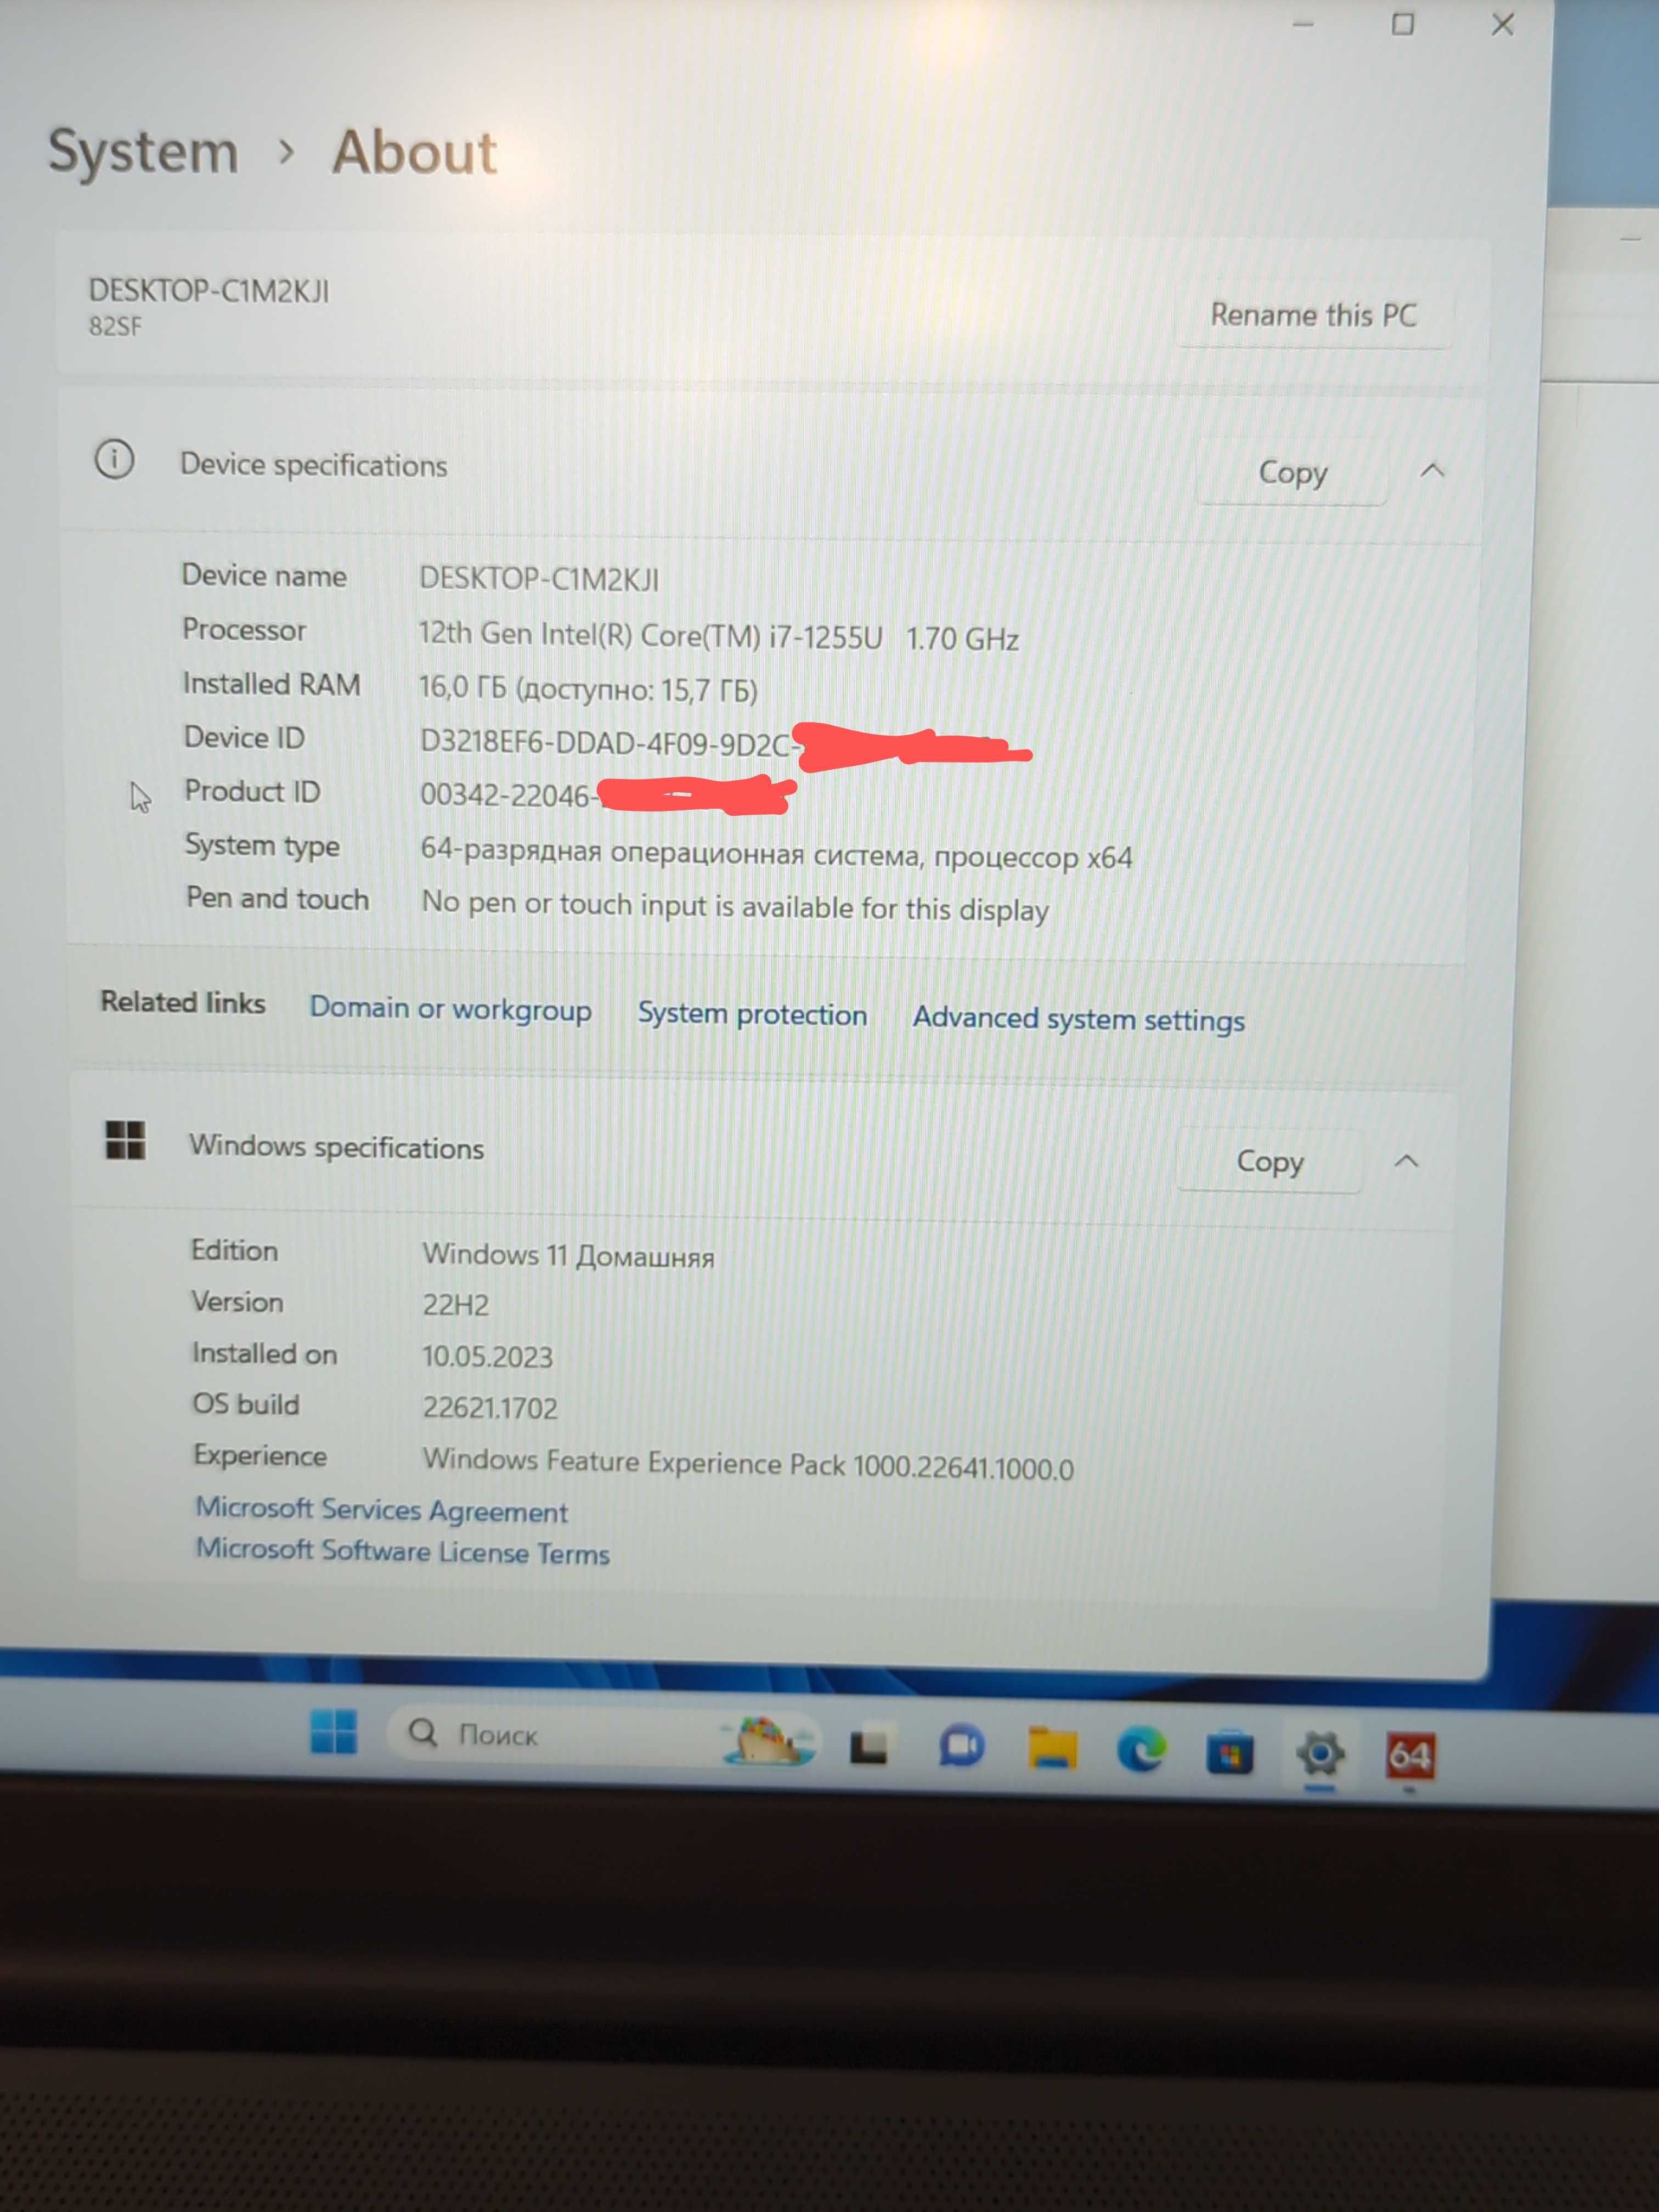Image resolution: width=1659 pixels, height=2212 pixels.
Task: Click the Settings gear icon in the taskbar
Action: (1320, 1754)
